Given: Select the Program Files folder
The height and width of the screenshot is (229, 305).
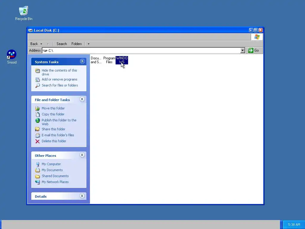Looking at the screenshot, I should click(x=109, y=60).
